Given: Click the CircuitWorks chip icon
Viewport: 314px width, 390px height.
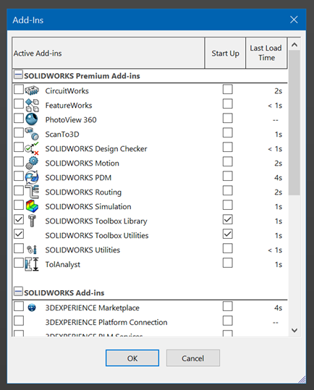Looking at the screenshot, I should pyautogui.click(x=32, y=90).
